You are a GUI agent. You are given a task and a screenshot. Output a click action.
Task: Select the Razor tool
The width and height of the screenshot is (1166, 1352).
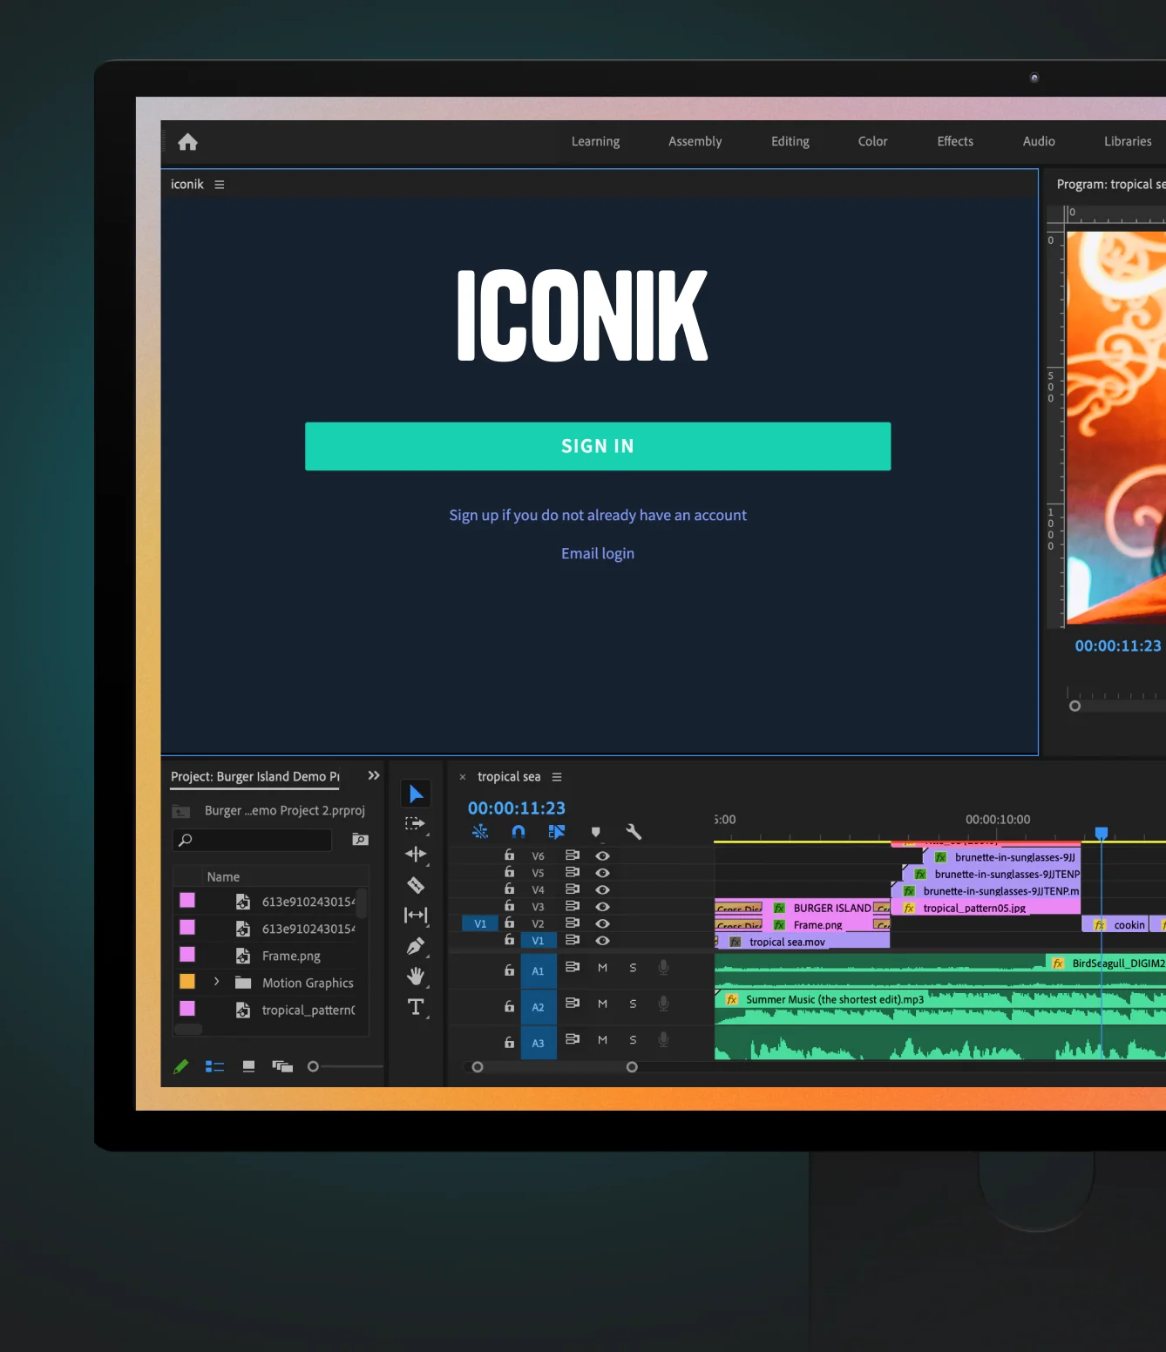coord(416,885)
